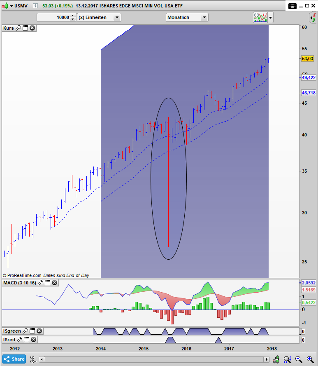Expand the (x) Einheiten dropdown

(x=117, y=17)
